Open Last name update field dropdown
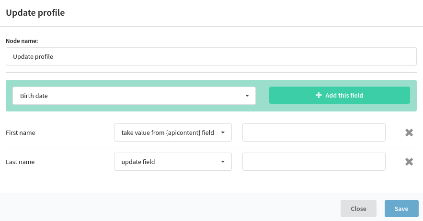423x221 pixels. click(173, 162)
